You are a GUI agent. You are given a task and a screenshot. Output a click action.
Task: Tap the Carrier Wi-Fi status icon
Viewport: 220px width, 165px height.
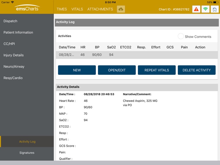pos(13,2)
